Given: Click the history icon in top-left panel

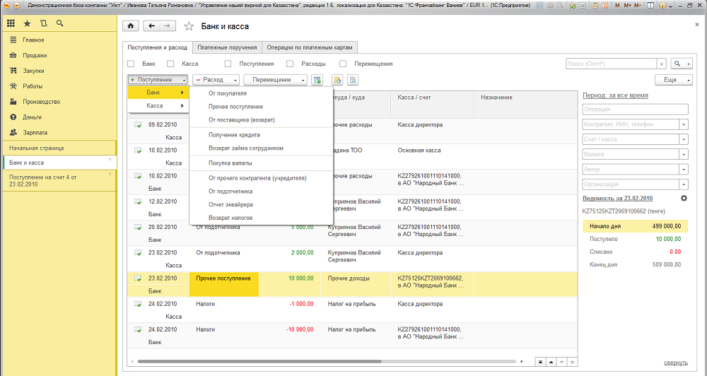Looking at the screenshot, I should point(43,23).
